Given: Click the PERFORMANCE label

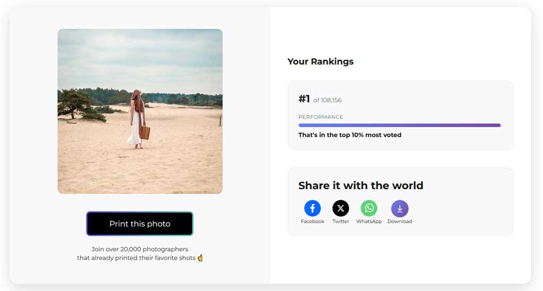Looking at the screenshot, I should click(x=321, y=117).
